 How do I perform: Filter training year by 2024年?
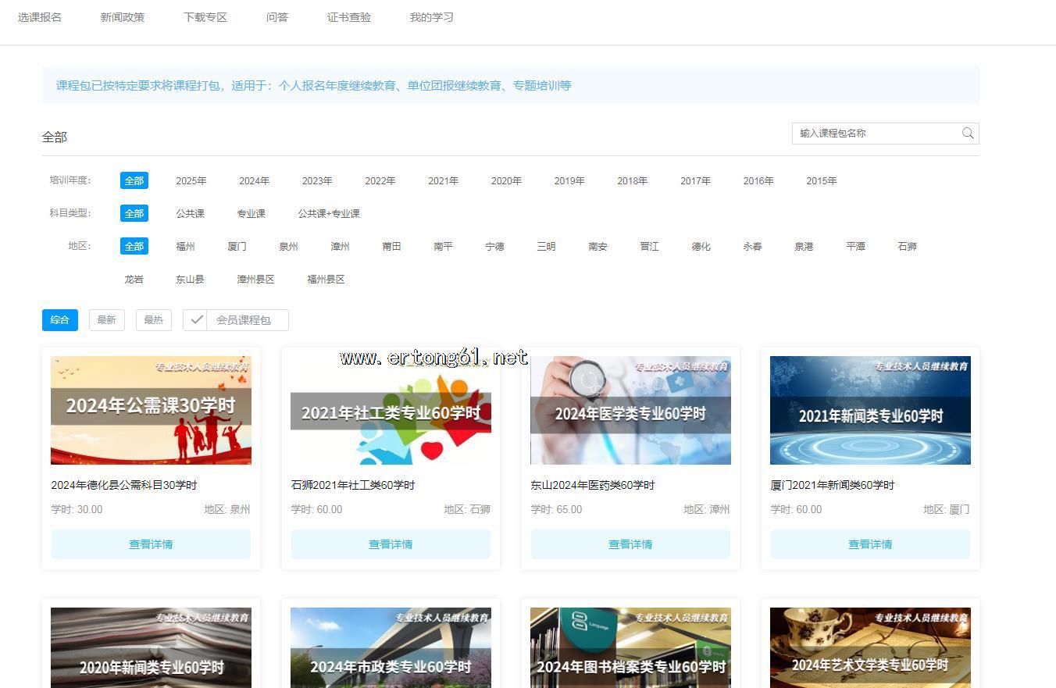pos(254,181)
